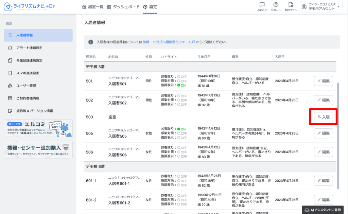Edit resident in room 601-1

tap(323, 181)
